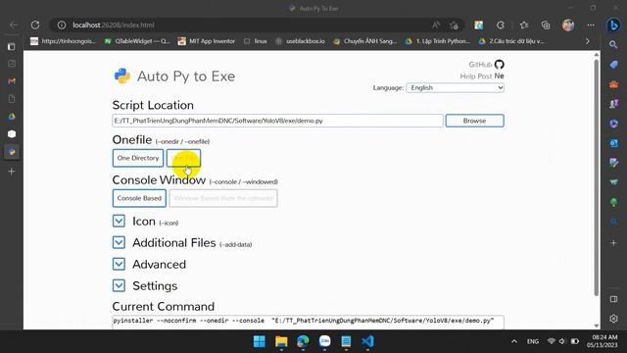The image size is (627, 353).
Task: Show hidden system tray icons chevron
Action: (x=514, y=341)
